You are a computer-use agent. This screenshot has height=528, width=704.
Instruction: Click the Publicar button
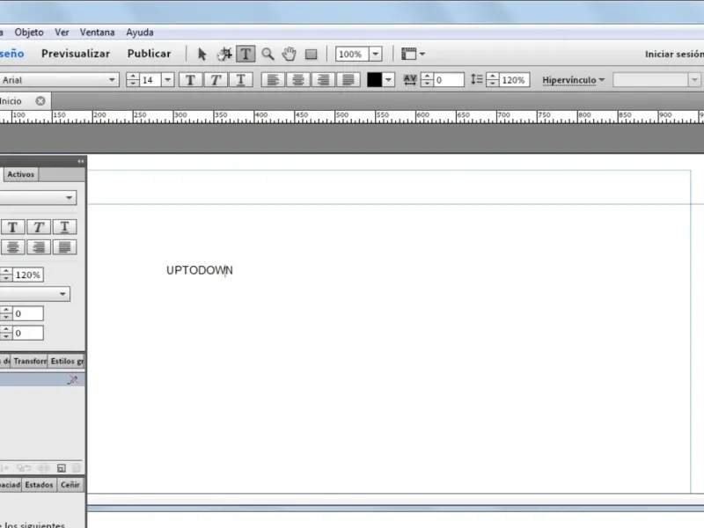(149, 54)
